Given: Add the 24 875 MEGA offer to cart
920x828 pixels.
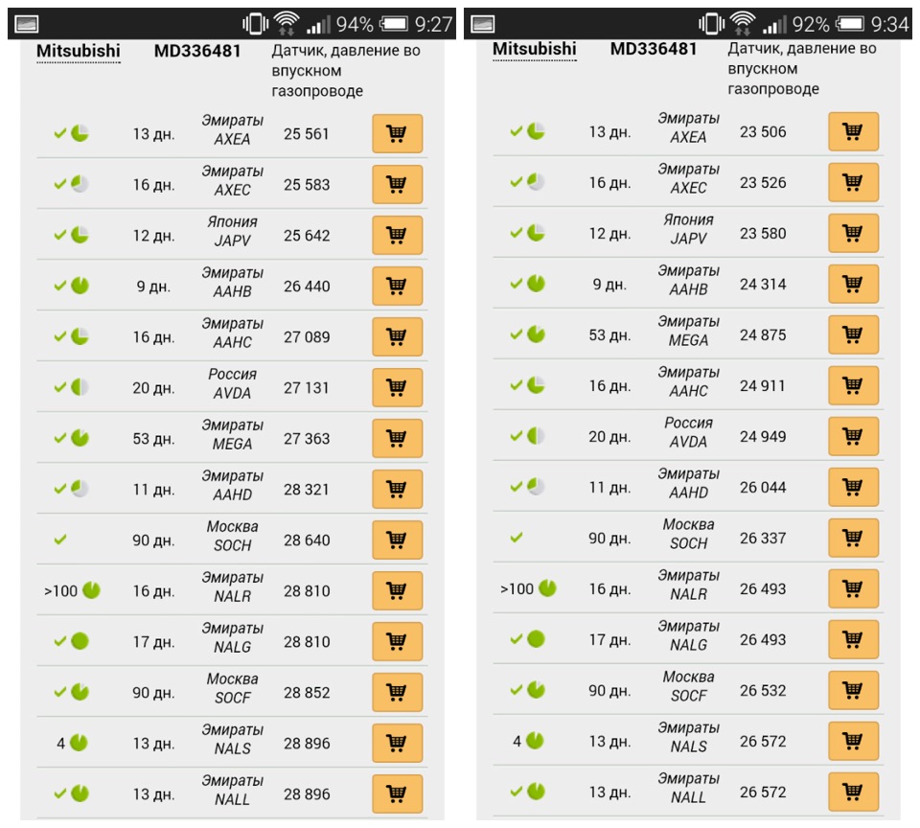Looking at the screenshot, I should coord(853,334).
